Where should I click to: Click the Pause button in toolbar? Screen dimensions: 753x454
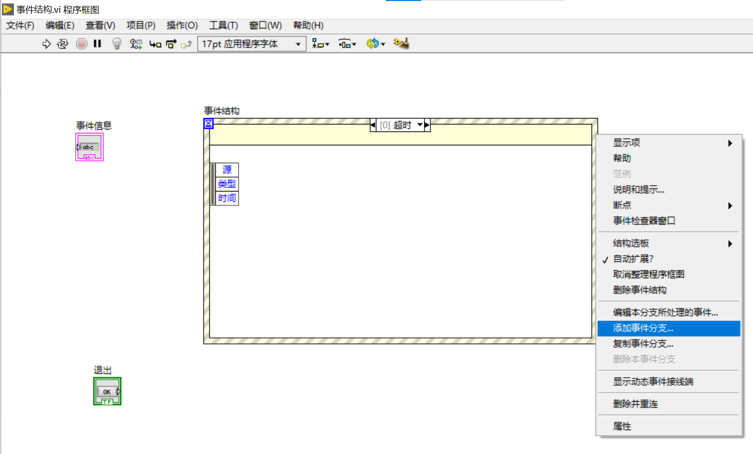click(98, 44)
